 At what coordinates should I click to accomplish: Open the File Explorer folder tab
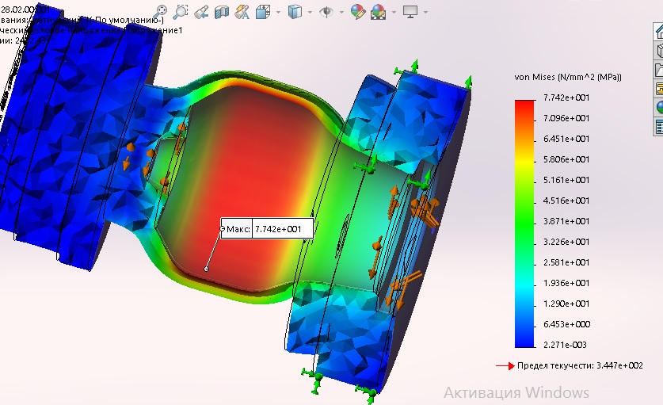coord(659,70)
